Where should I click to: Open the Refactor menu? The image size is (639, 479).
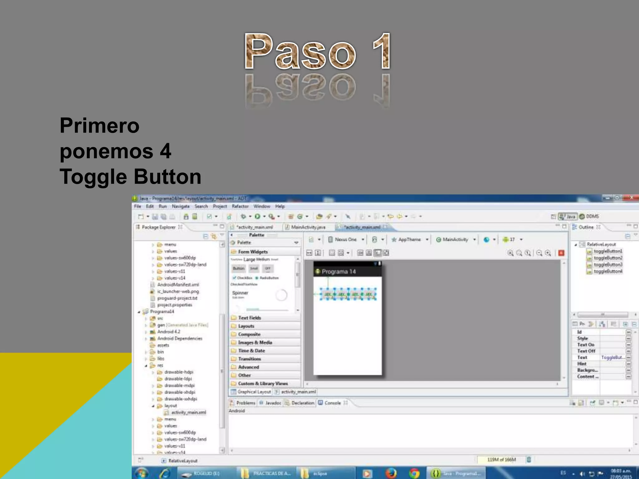click(x=240, y=206)
